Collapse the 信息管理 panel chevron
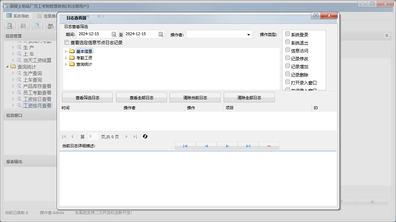Image resolution: width=396 pixels, height=222 pixels. (x=387, y=36)
